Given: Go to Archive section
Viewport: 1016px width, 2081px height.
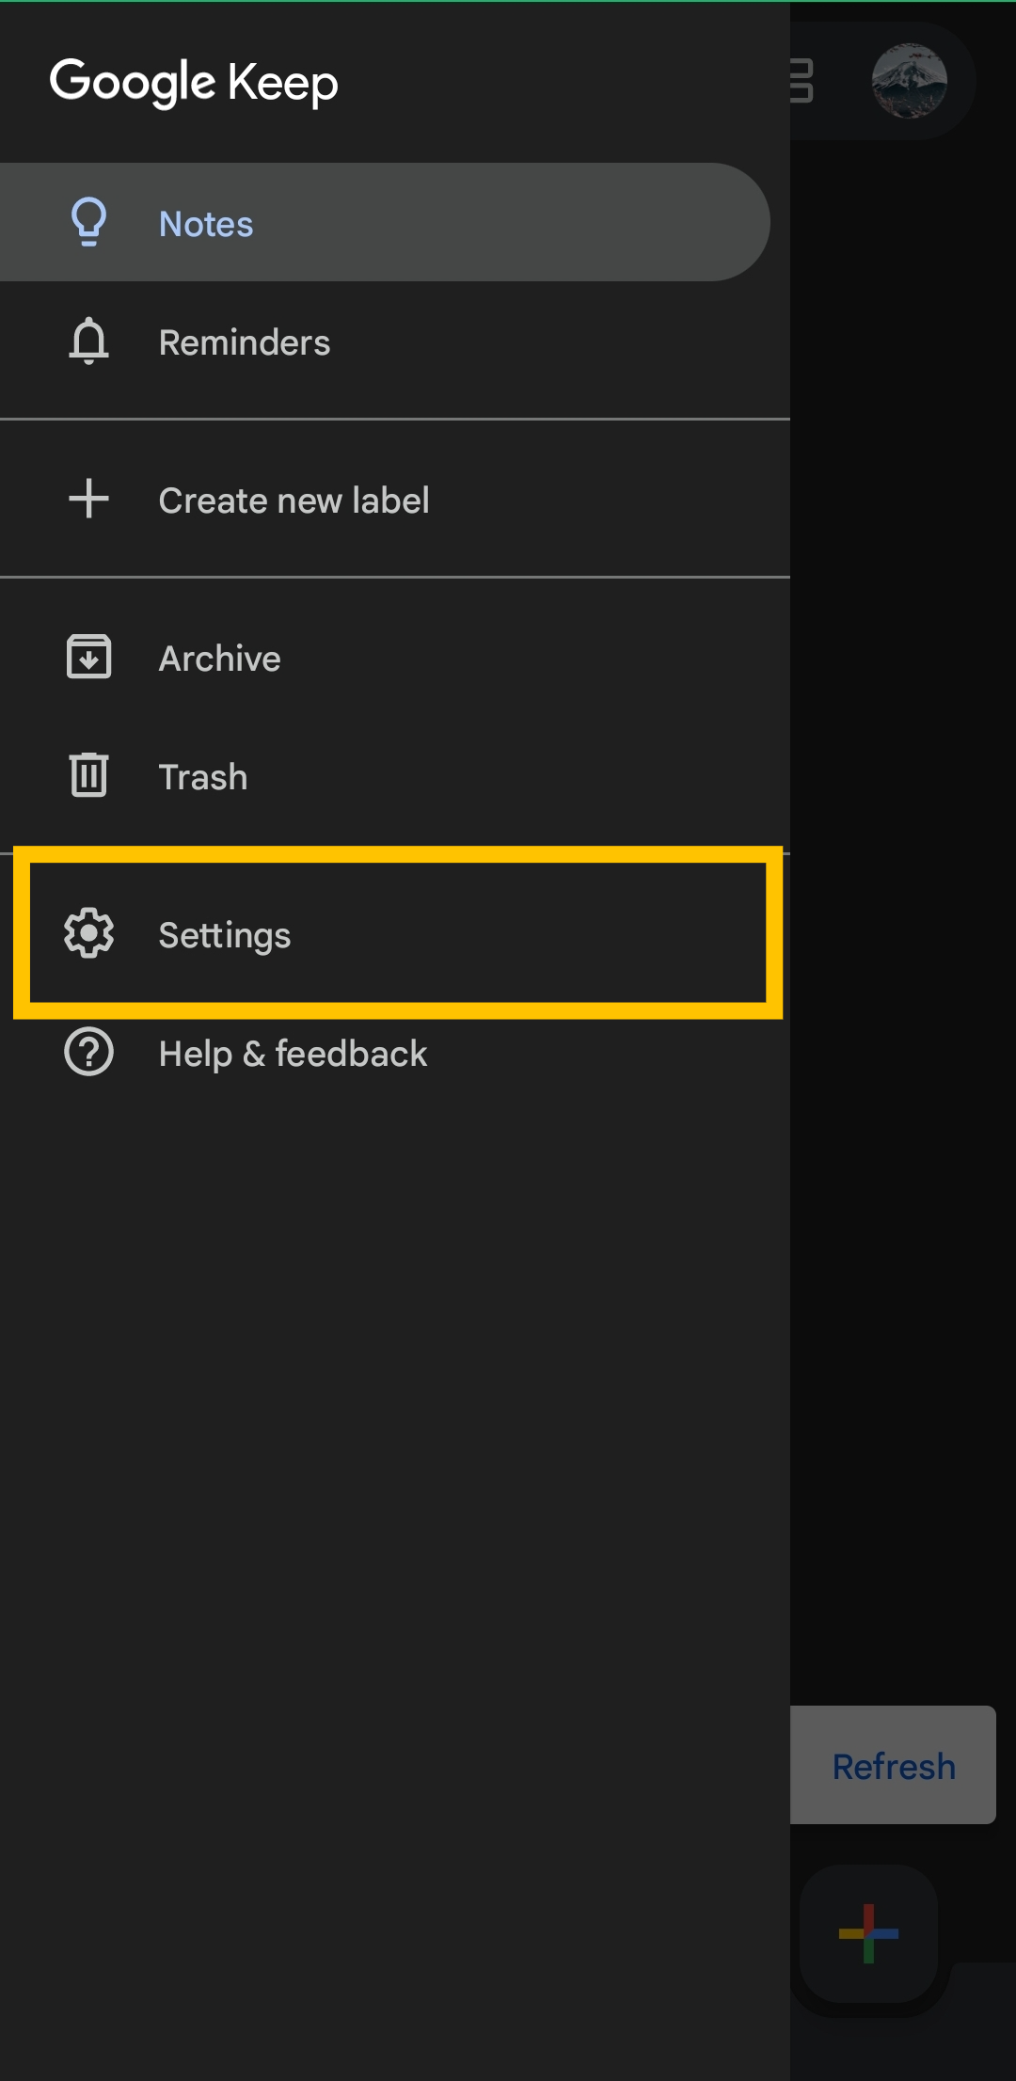Looking at the screenshot, I should pyautogui.click(x=219, y=659).
